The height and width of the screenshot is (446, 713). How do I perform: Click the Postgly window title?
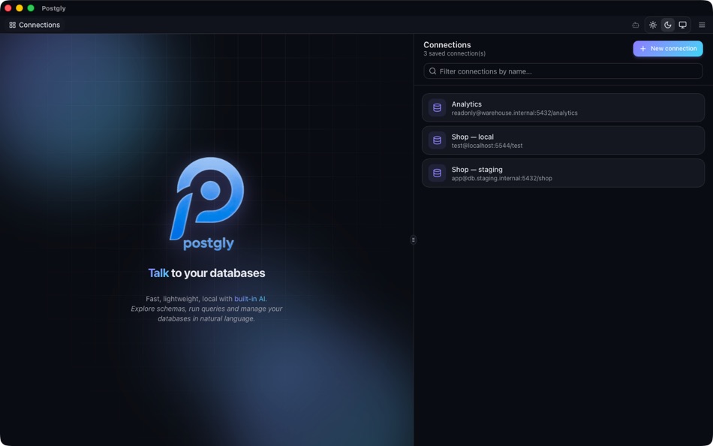click(53, 8)
